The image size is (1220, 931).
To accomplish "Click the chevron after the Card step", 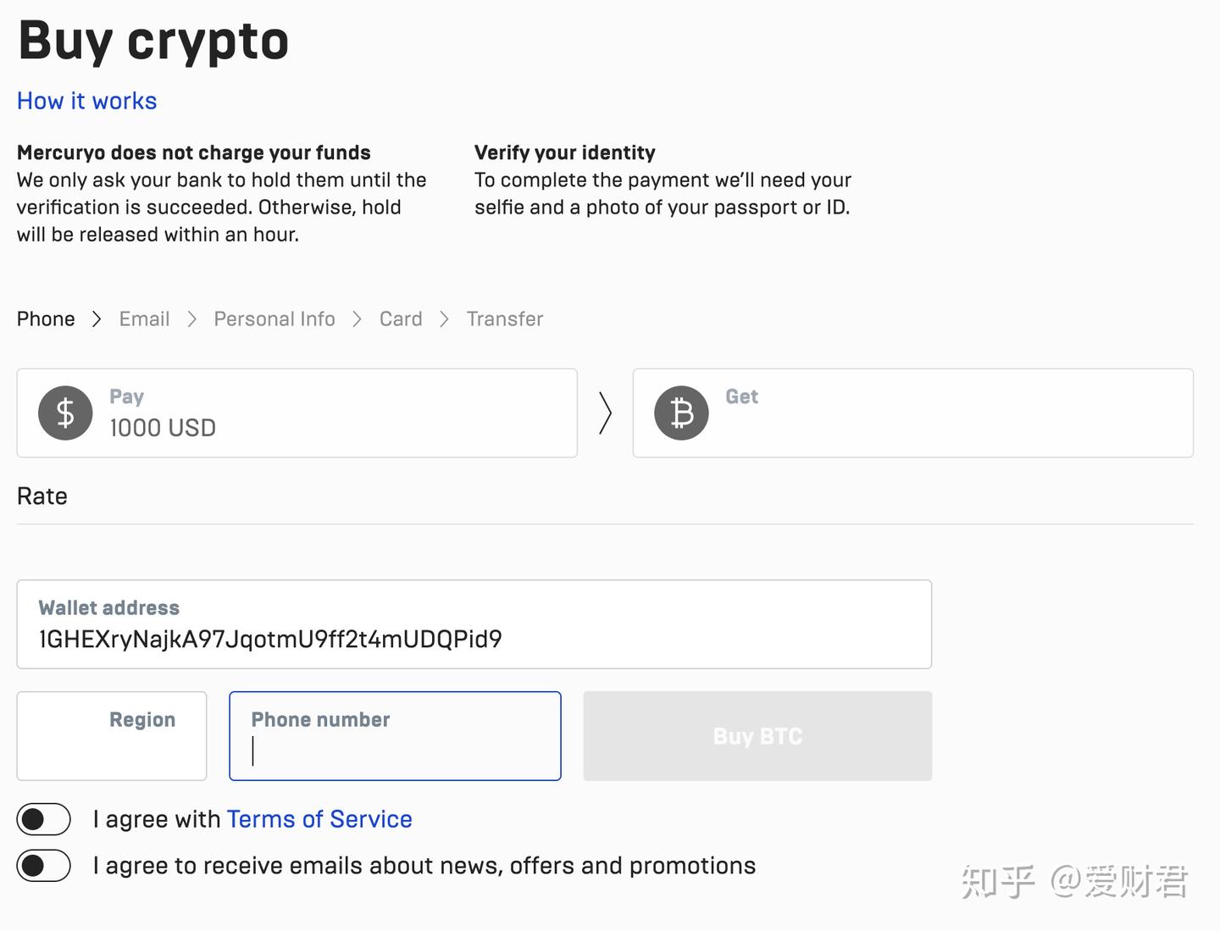I will (444, 319).
